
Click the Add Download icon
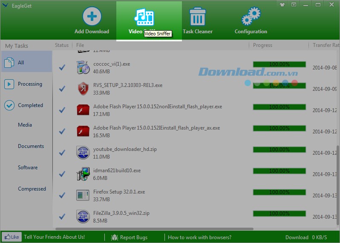[92, 17]
